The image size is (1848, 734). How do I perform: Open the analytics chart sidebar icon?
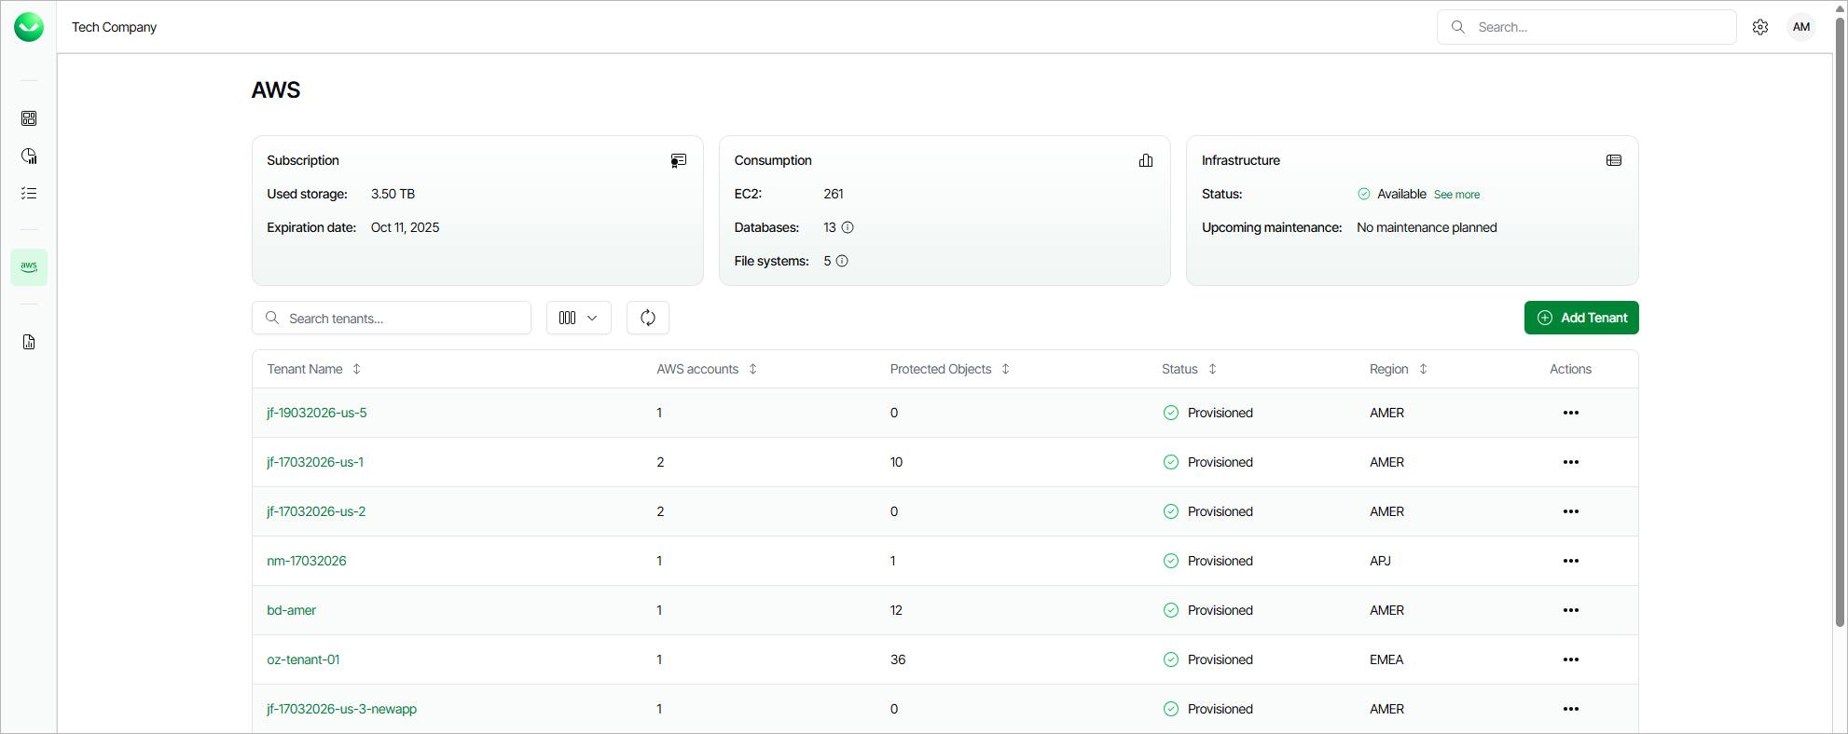pos(29,156)
